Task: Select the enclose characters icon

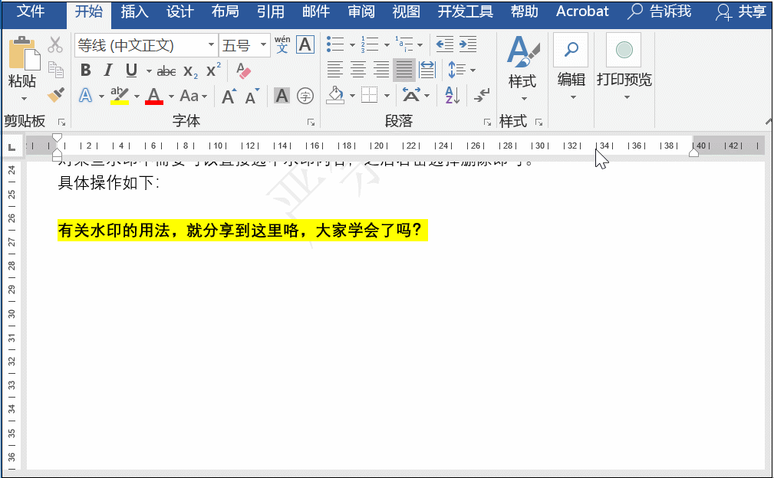Action: pos(306,96)
